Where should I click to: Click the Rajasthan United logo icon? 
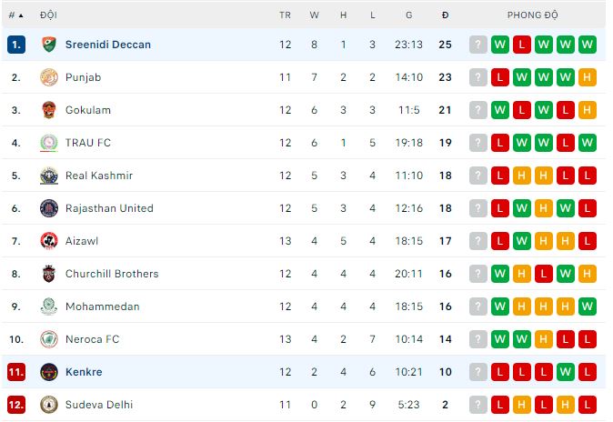point(49,208)
